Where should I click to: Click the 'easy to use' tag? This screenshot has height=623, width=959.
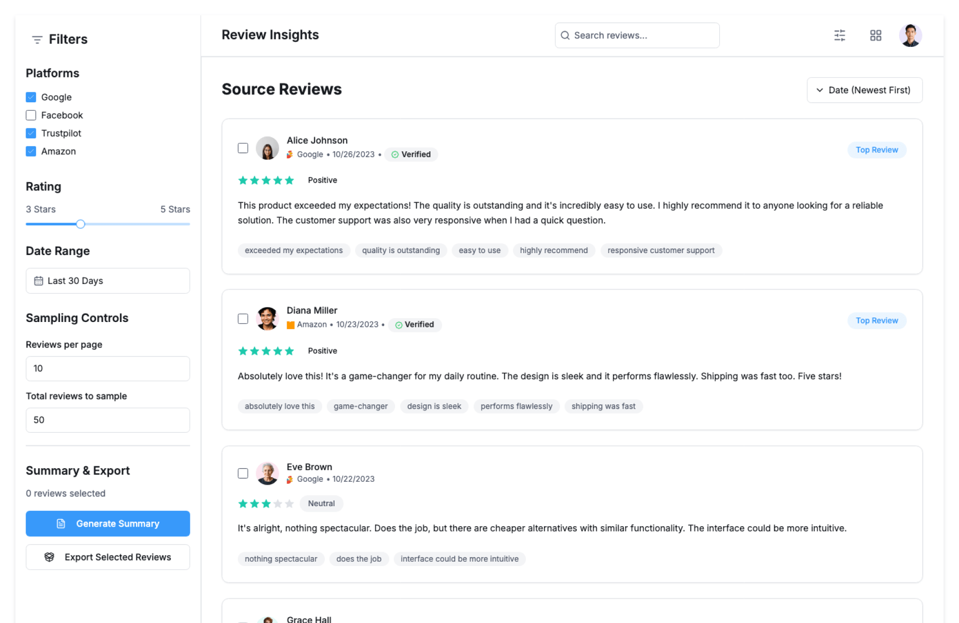(479, 251)
